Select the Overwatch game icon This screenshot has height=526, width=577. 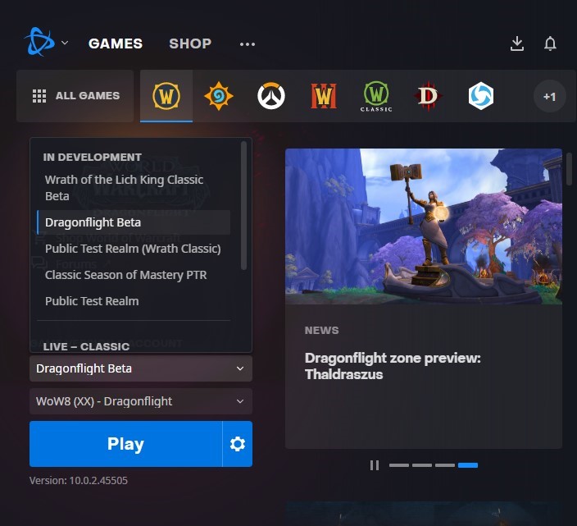[x=271, y=96]
